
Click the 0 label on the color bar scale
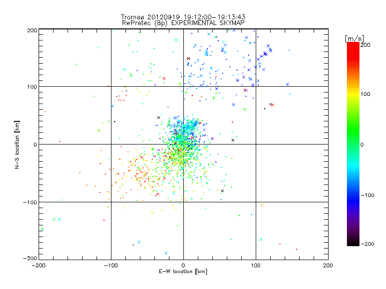click(362, 144)
